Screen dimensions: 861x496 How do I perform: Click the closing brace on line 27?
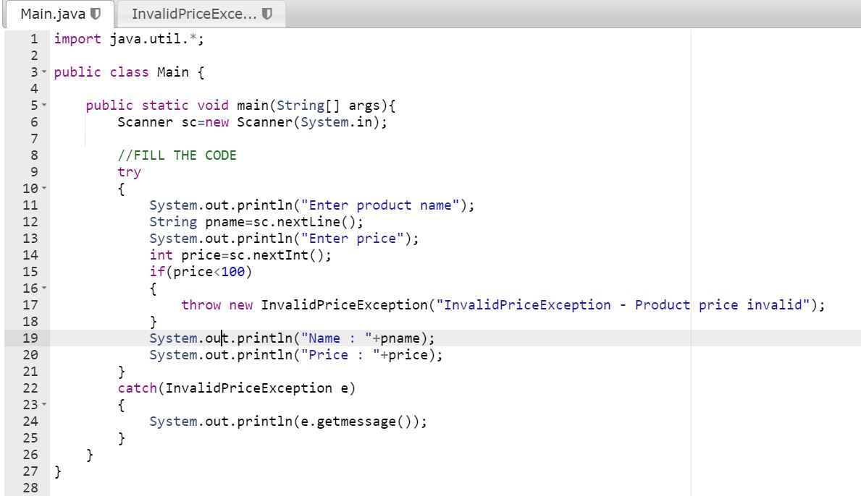tap(58, 471)
